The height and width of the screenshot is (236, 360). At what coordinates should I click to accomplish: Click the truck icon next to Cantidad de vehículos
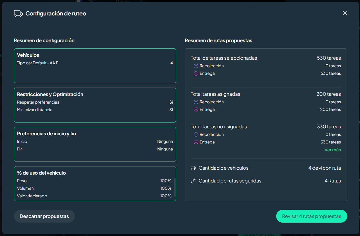click(x=193, y=168)
